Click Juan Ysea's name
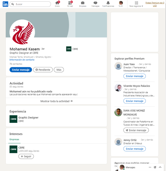This screenshot has height=171, width=166. point(129,64)
